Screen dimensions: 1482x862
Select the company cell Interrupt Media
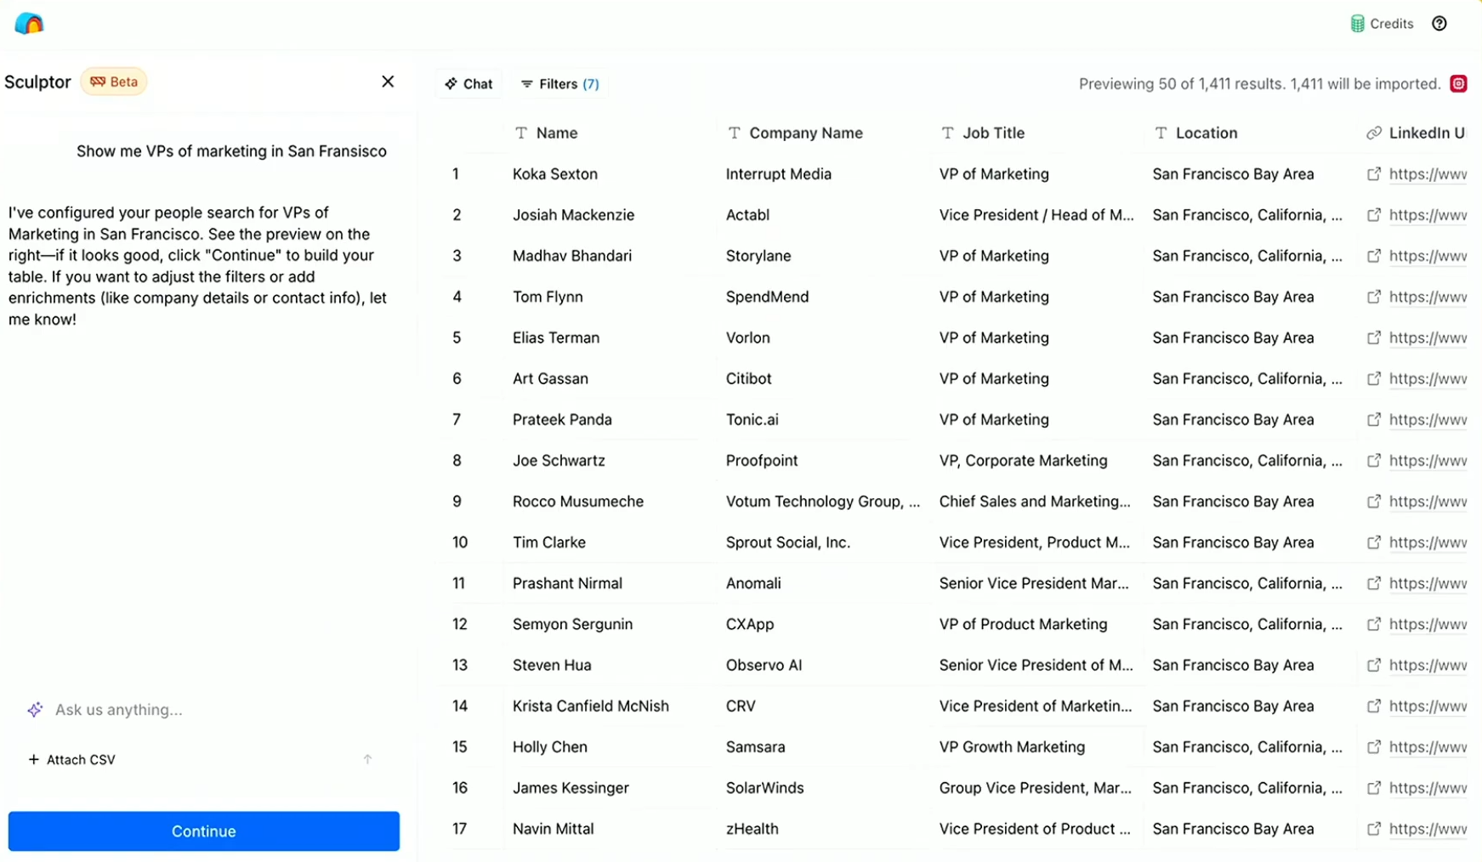coord(779,174)
